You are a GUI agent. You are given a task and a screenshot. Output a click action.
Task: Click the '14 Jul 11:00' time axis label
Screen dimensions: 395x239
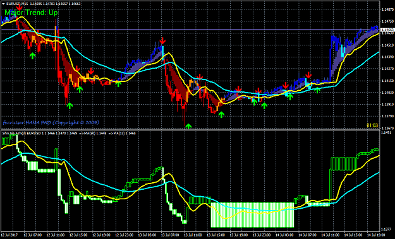coord(331,235)
